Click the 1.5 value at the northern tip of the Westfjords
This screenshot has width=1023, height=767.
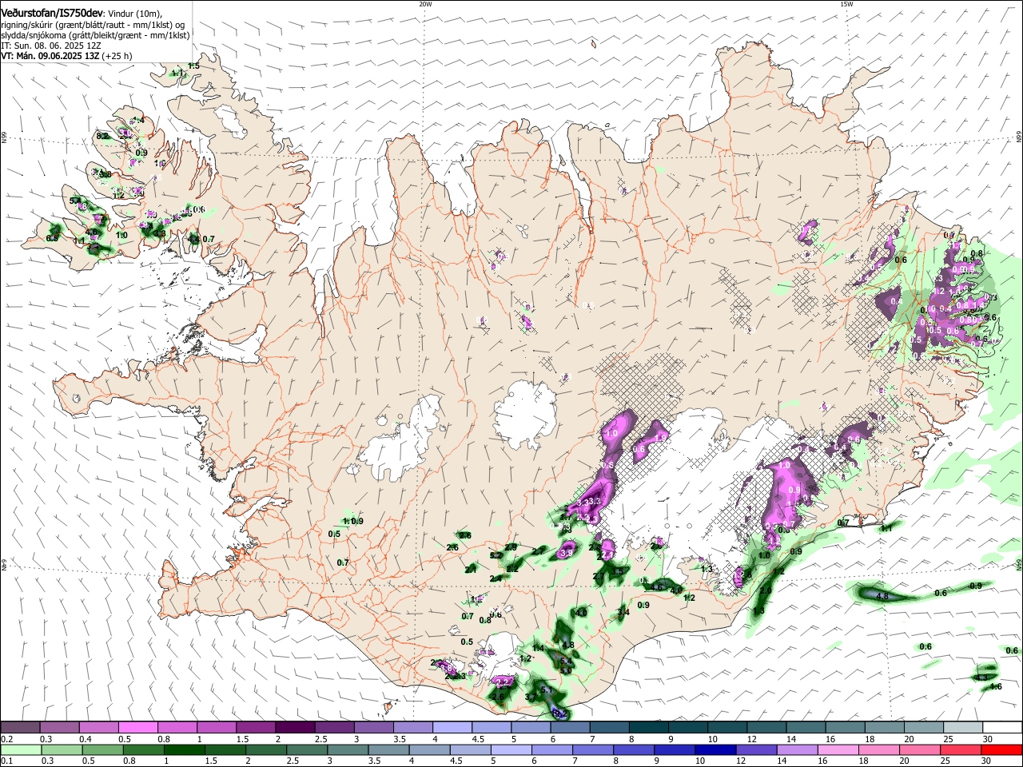193,66
